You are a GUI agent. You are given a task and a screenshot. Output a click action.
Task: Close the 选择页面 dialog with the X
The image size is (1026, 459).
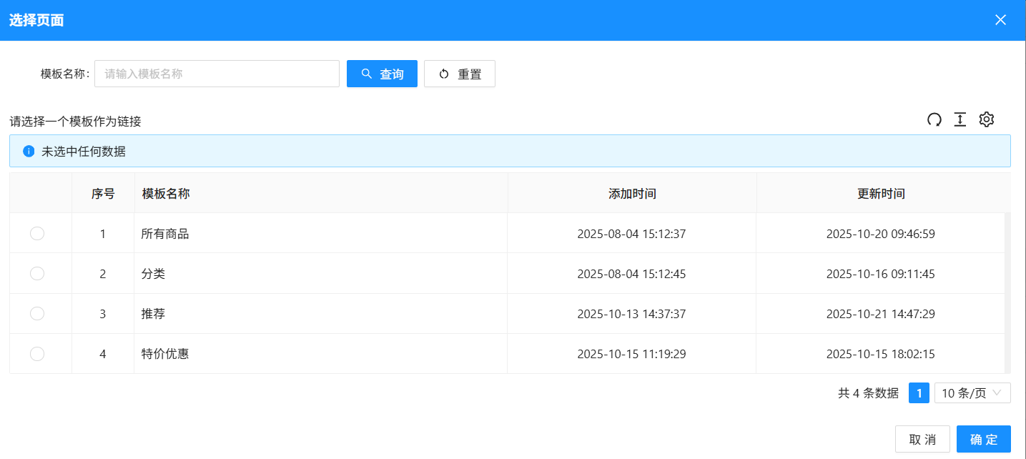click(x=1000, y=19)
